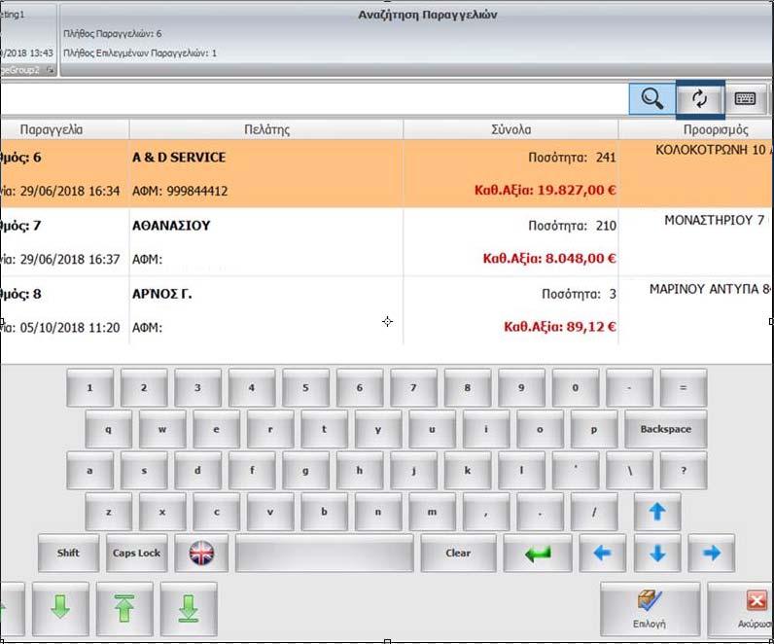Viewport: 774px width, 644px height.
Task: Tap the q key on virtual keyboard
Action: coord(108,429)
